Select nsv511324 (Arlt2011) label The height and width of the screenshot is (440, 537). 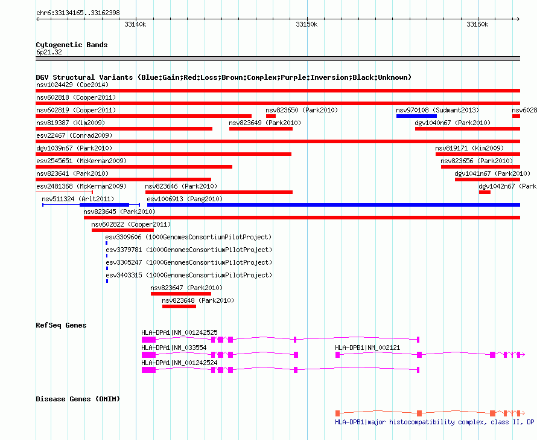pyautogui.click(x=78, y=199)
